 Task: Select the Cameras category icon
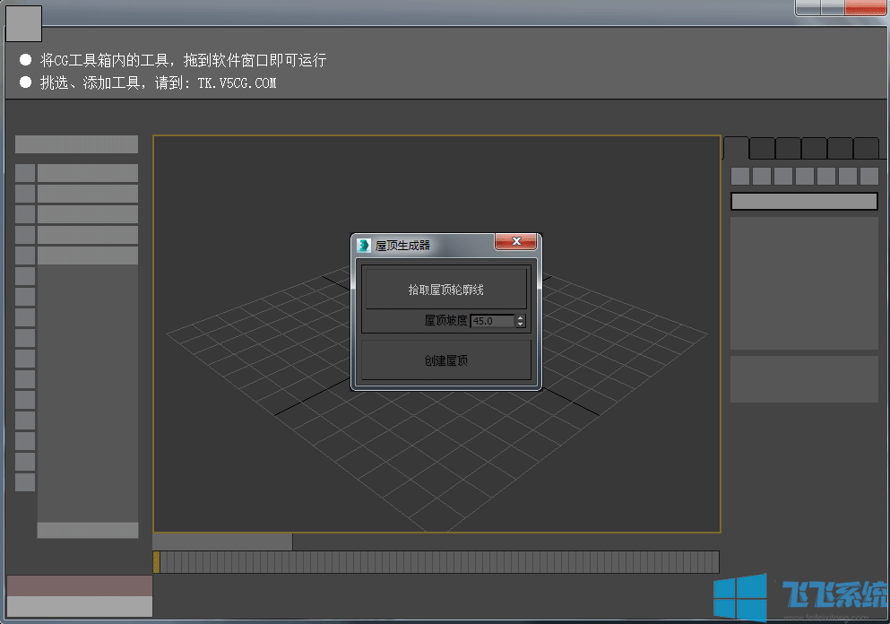pyautogui.click(x=805, y=176)
